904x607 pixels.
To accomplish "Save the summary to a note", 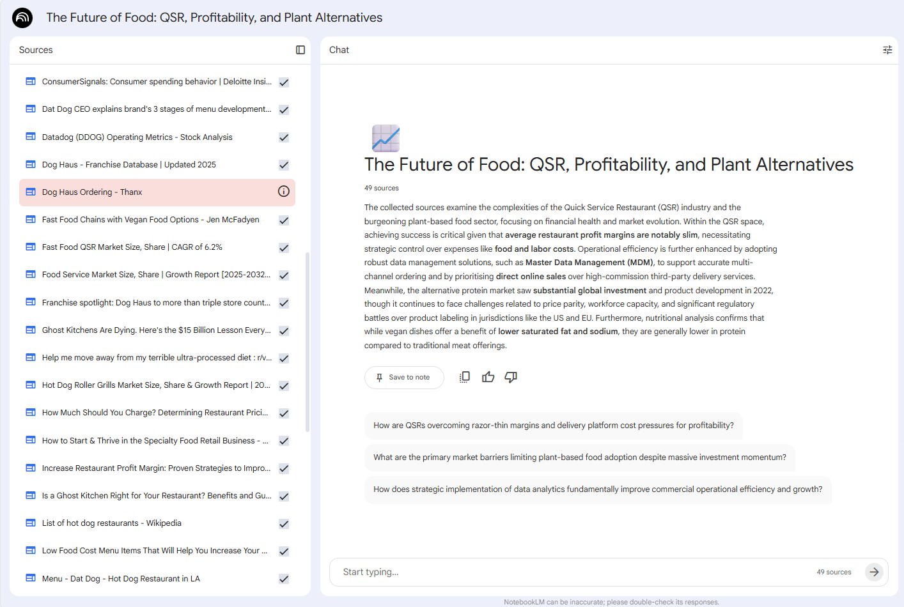I will [x=404, y=378].
